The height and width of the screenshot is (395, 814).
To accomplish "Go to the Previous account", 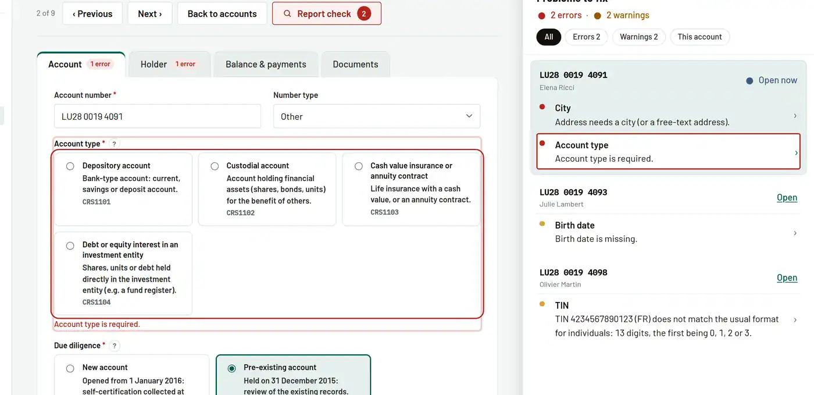I will pyautogui.click(x=92, y=13).
